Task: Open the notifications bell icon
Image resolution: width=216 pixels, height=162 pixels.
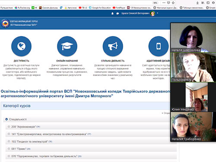Action: (112, 13)
